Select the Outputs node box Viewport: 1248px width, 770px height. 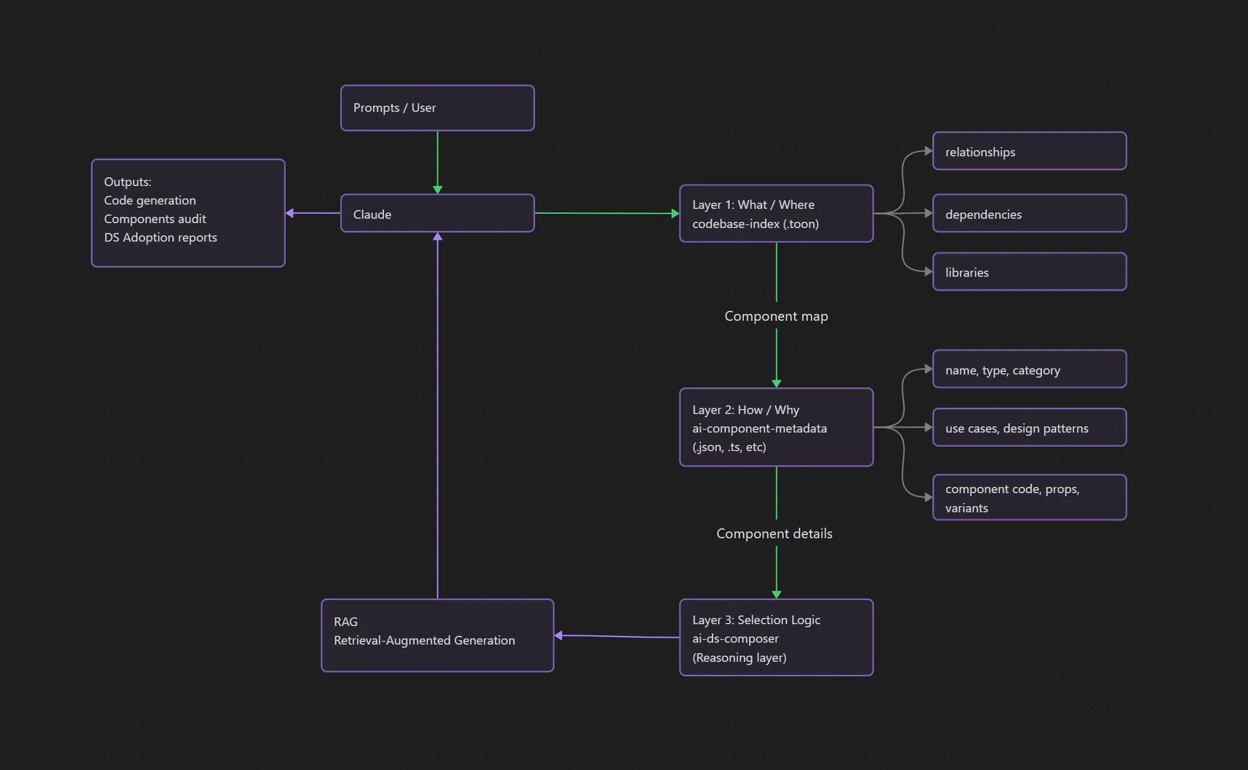pyautogui.click(x=188, y=213)
